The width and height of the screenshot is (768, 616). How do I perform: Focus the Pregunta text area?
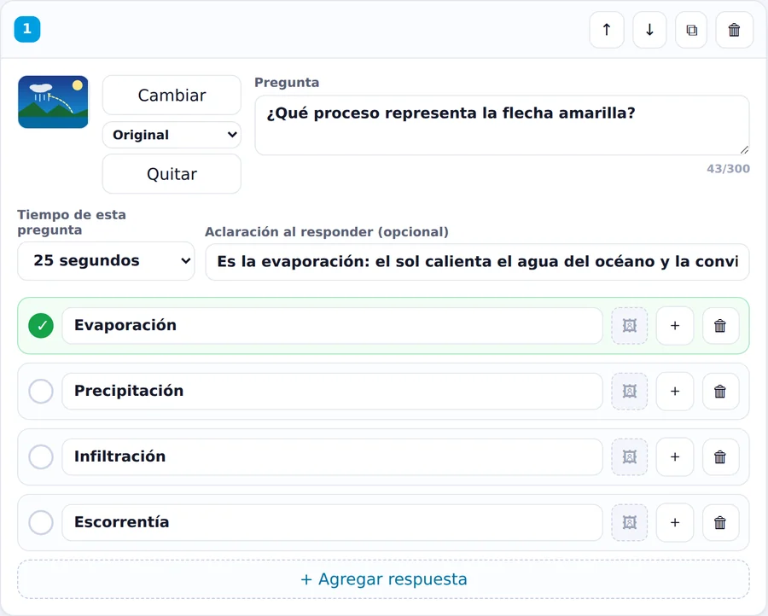click(502, 125)
